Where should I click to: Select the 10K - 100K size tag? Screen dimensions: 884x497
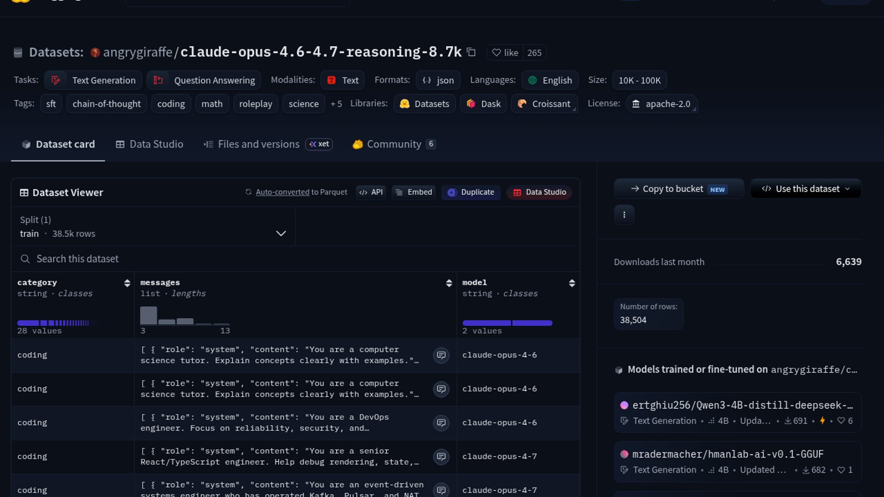coord(640,80)
